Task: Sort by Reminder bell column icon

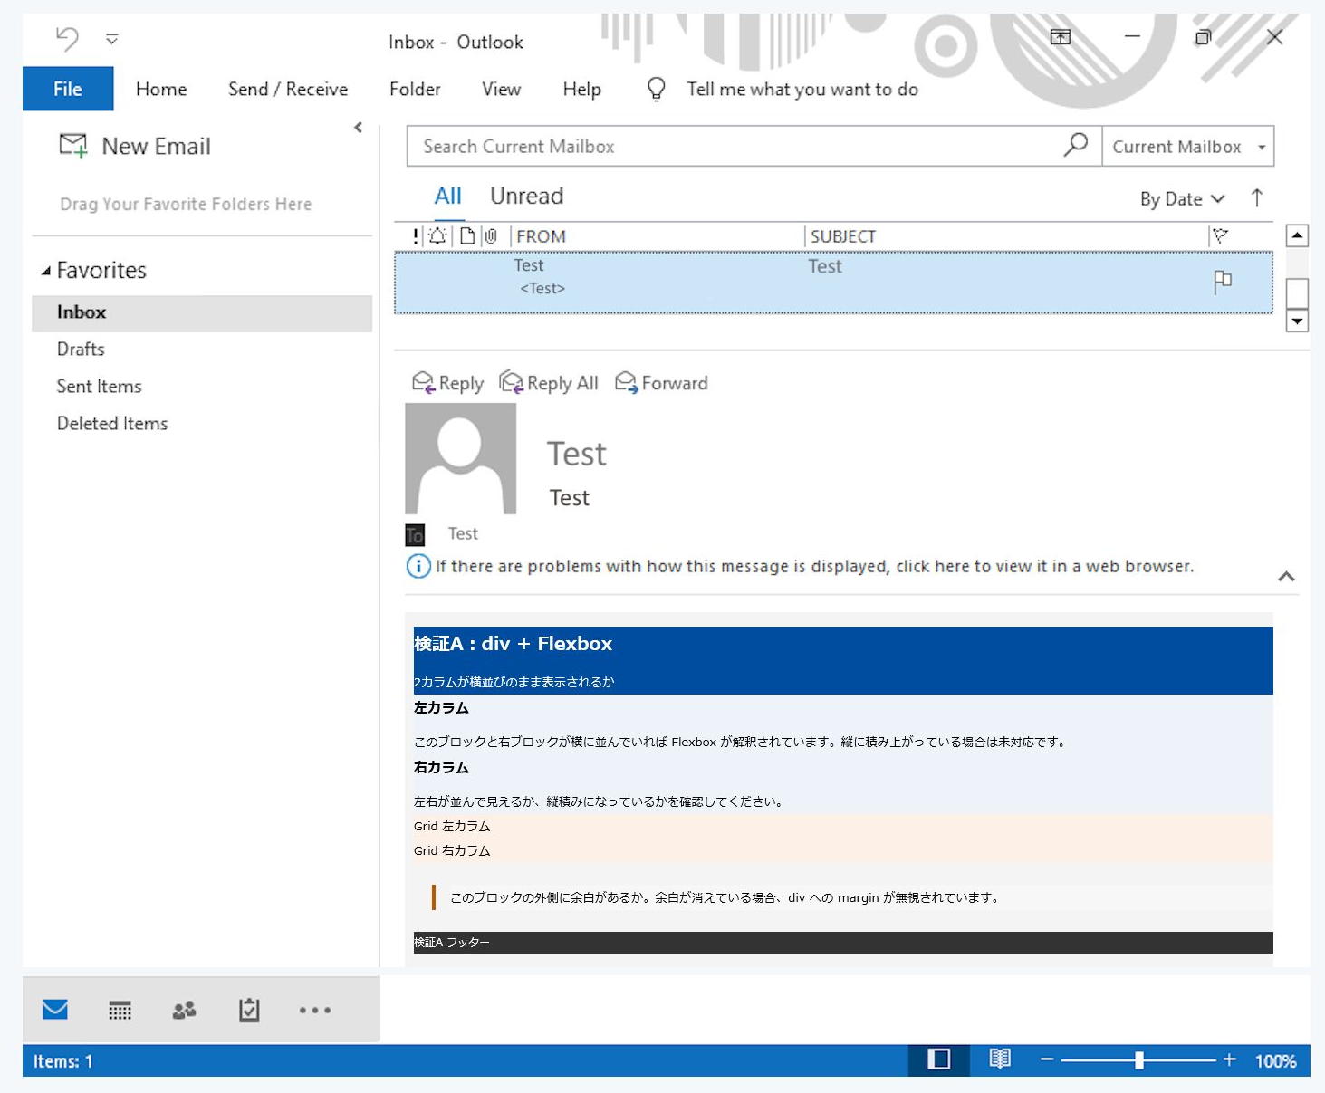Action: pyautogui.click(x=437, y=236)
